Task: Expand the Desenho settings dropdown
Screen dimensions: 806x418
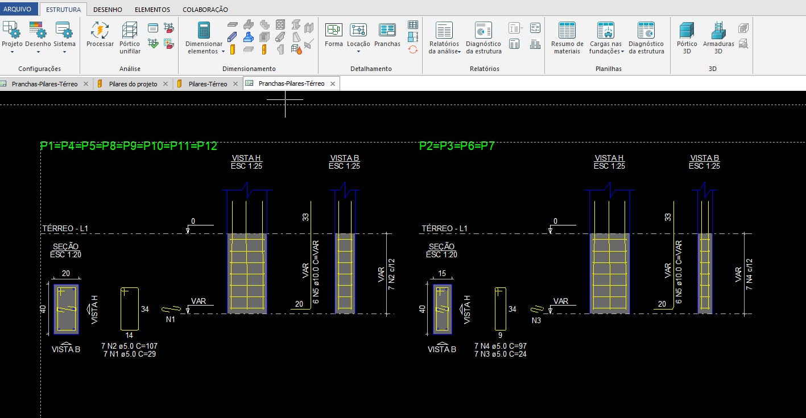Action: (x=38, y=52)
